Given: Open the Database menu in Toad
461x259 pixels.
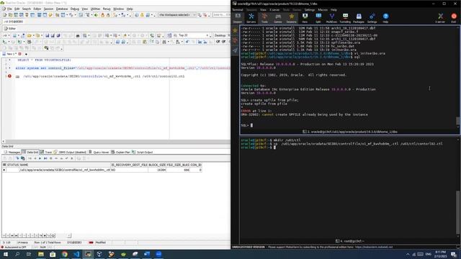Looking at the screenshot, I should tap(62, 9).
